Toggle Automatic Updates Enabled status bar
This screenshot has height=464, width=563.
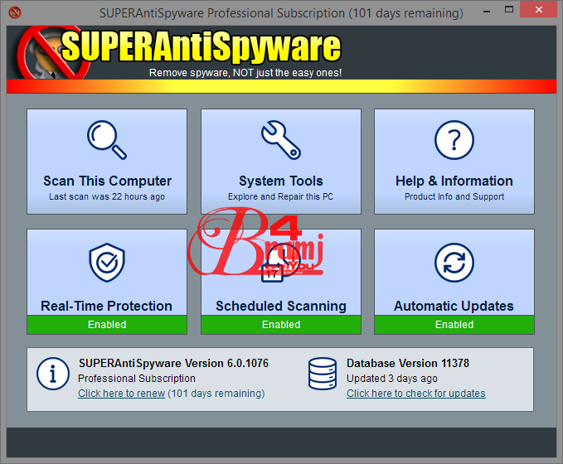point(454,325)
